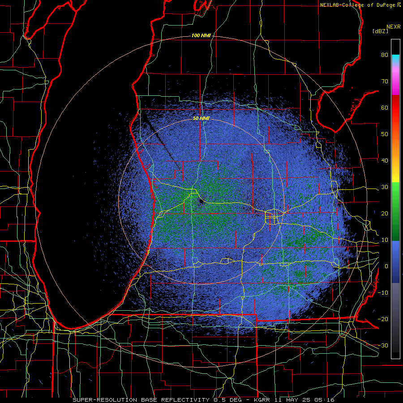
Task: Click the 60 value on the dBZ scale
Action: click(385, 107)
